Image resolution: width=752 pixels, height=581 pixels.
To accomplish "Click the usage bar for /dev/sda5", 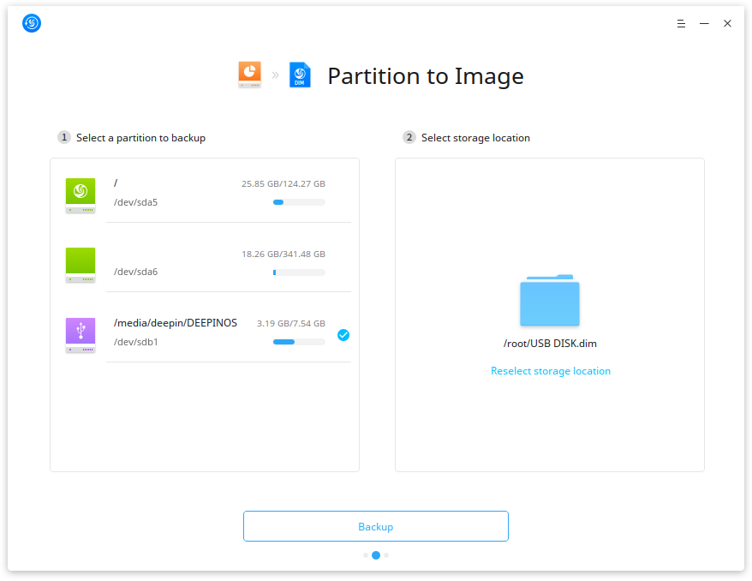I will [x=299, y=202].
